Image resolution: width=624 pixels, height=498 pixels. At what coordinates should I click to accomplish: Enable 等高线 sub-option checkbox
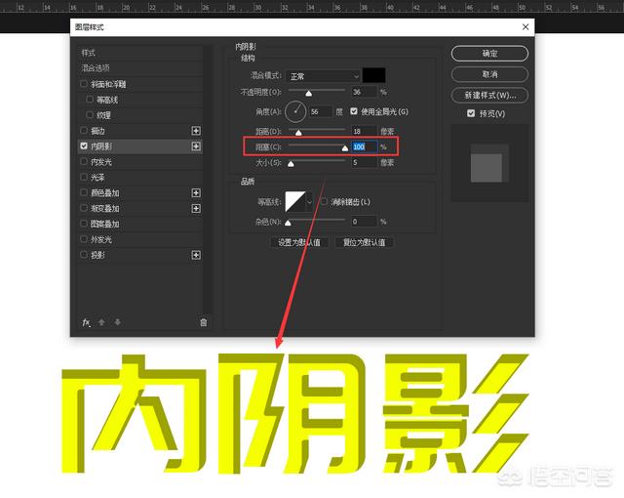pyautogui.click(x=90, y=100)
